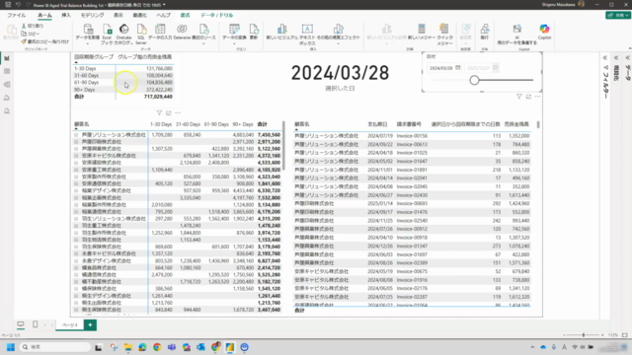Screen dimensions: 632x355
Task: Click 1-30 Days row in group table
Action: 123,68
